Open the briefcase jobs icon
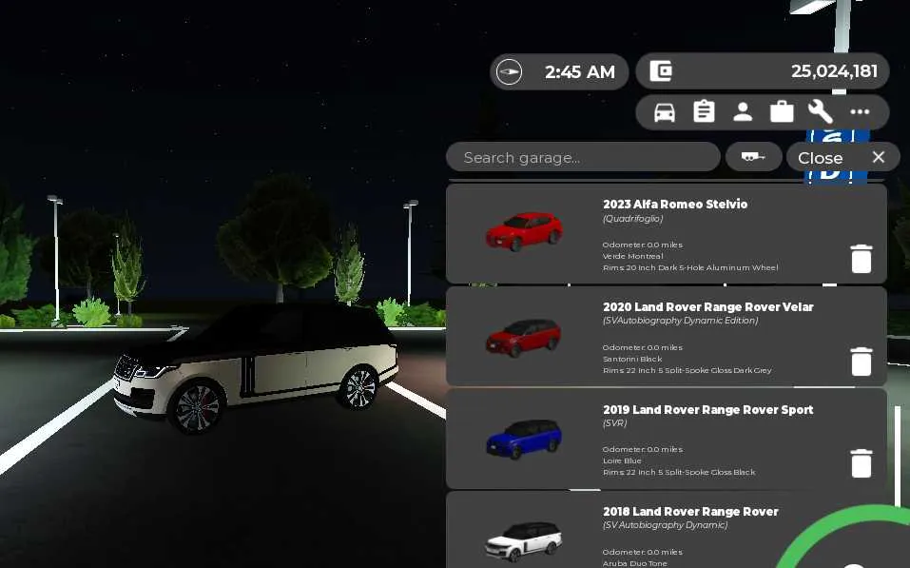 click(782, 111)
